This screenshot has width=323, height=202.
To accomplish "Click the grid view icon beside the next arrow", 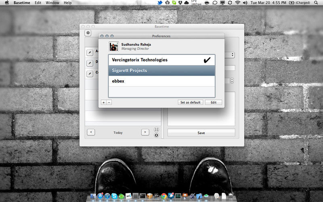I will [156, 130].
